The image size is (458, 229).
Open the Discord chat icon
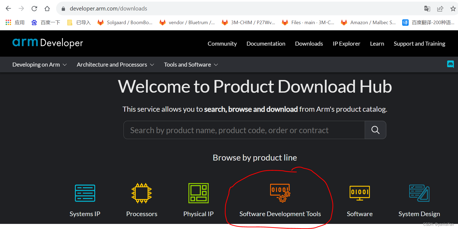coord(450,64)
